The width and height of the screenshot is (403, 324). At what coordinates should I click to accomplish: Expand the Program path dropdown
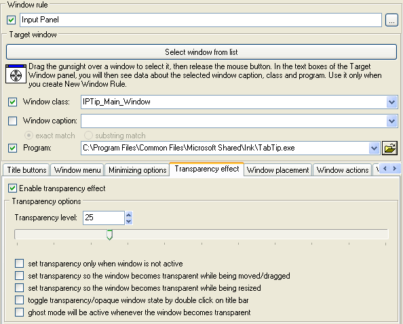374,148
